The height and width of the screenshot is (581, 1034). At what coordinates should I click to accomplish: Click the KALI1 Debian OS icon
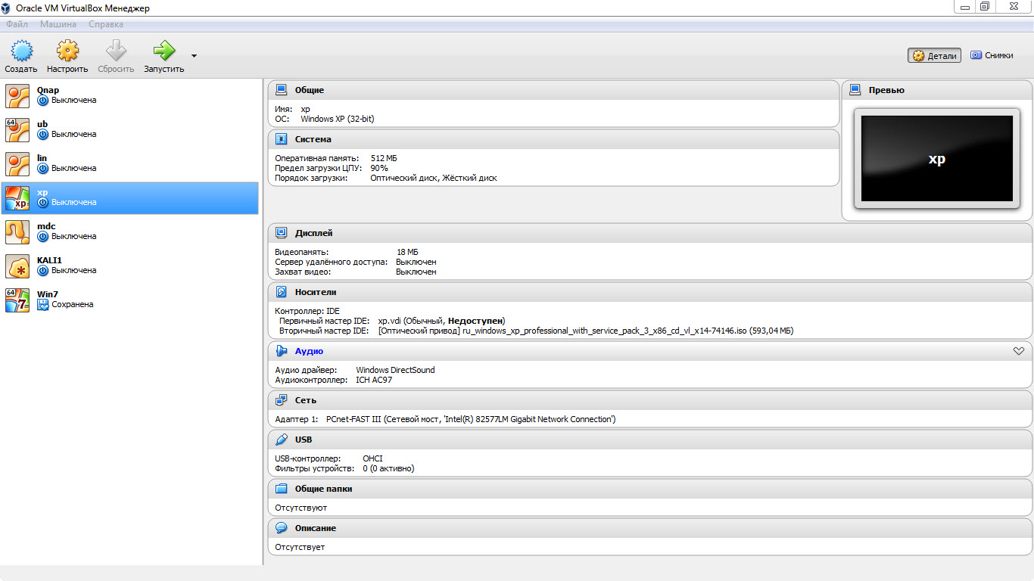[17, 266]
